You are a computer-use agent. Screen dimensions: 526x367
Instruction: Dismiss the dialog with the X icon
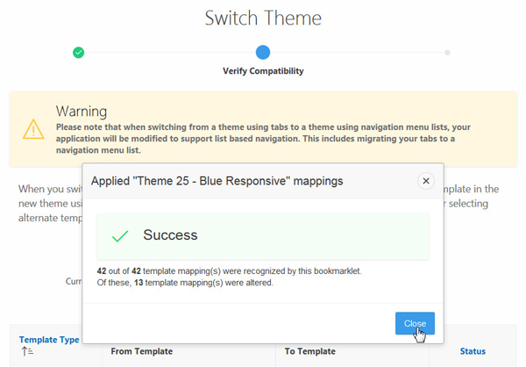[426, 181]
